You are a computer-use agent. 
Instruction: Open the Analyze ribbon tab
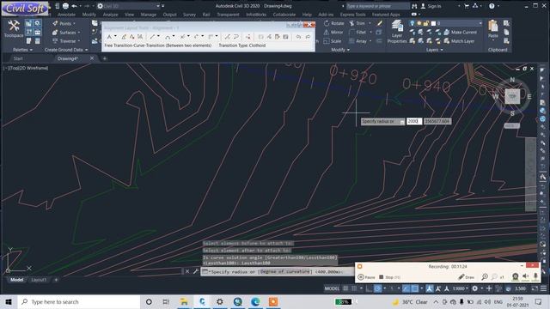coord(110,15)
